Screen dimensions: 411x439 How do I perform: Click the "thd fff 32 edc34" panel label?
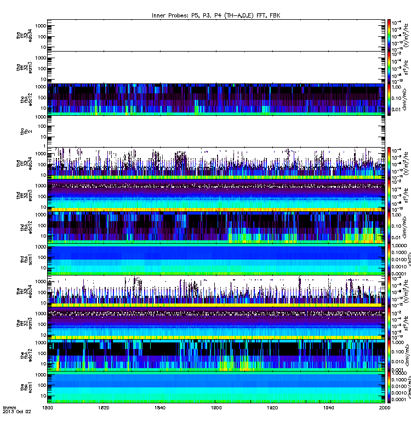(24, 163)
